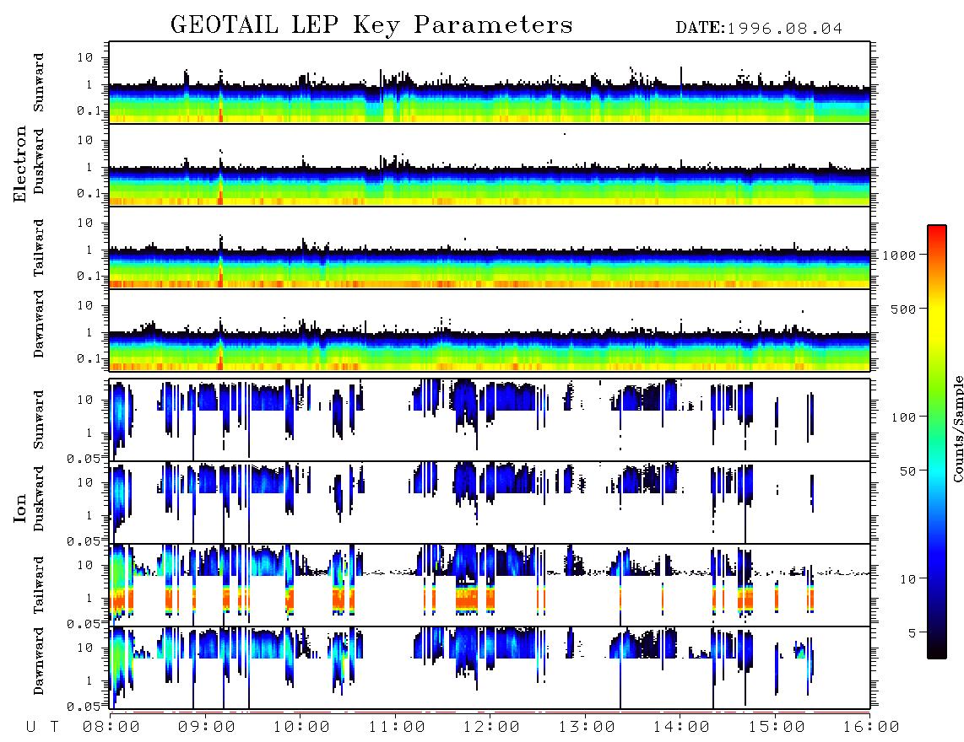Click the 10 tick of Electron Sunward panel

[x=85, y=57]
